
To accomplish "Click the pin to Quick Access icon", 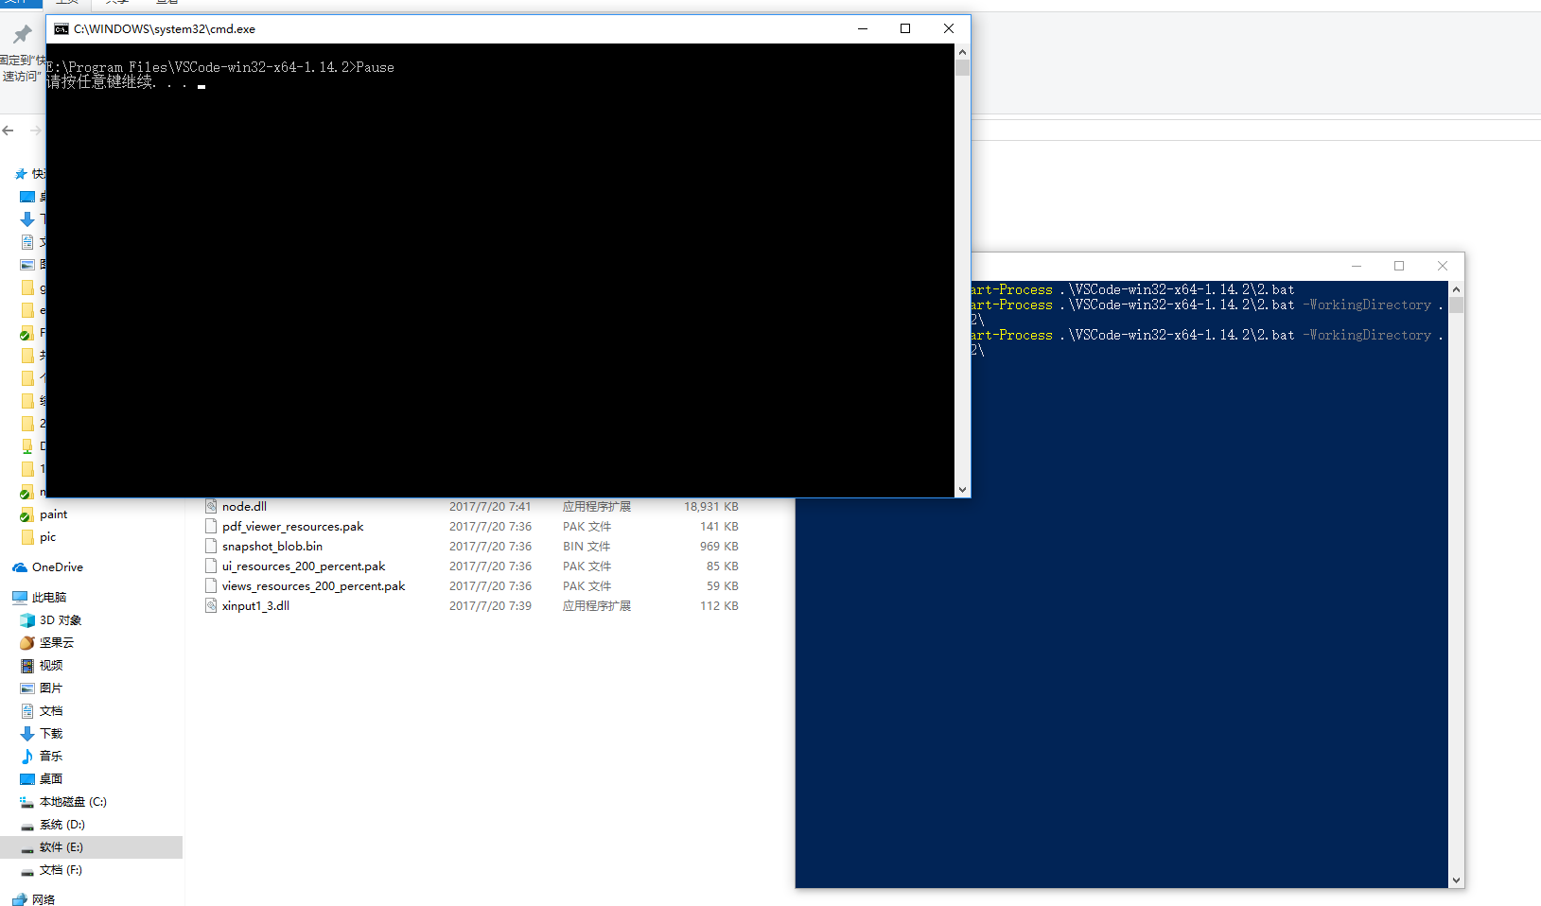I will pyautogui.click(x=22, y=35).
